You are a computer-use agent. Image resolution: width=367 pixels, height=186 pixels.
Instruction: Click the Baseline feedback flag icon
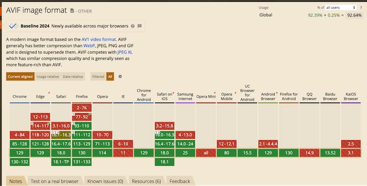click(139, 26)
